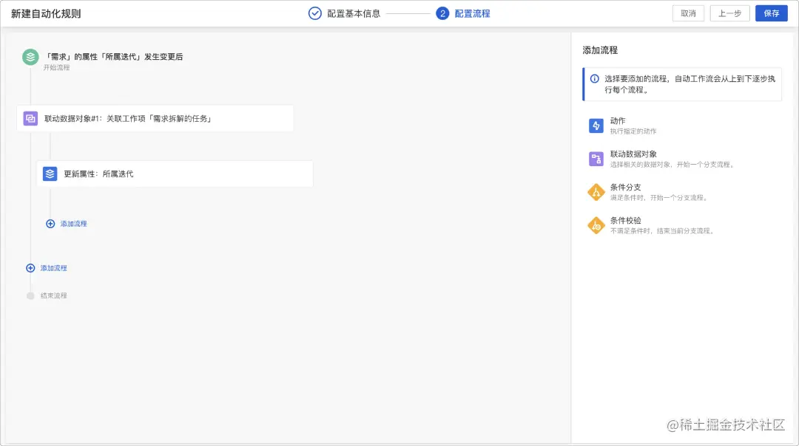Save the rule with 保存 button

(772, 13)
